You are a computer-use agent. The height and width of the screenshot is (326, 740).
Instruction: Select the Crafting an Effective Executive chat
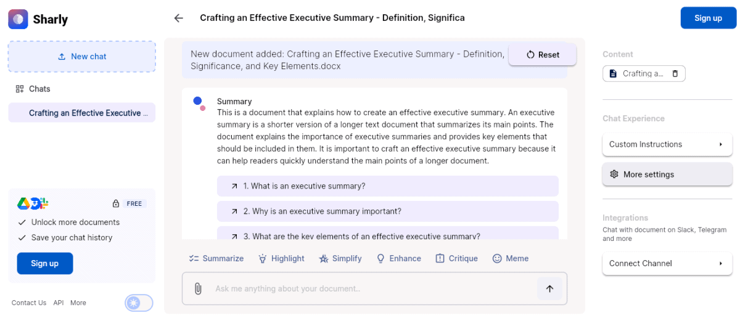pos(81,113)
